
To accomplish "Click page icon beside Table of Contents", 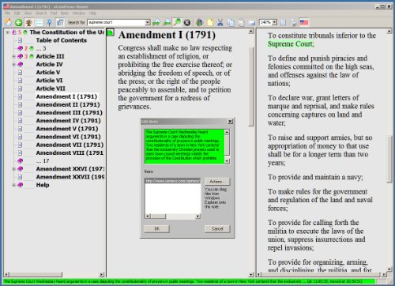I will pyautogui.click(x=20, y=40).
